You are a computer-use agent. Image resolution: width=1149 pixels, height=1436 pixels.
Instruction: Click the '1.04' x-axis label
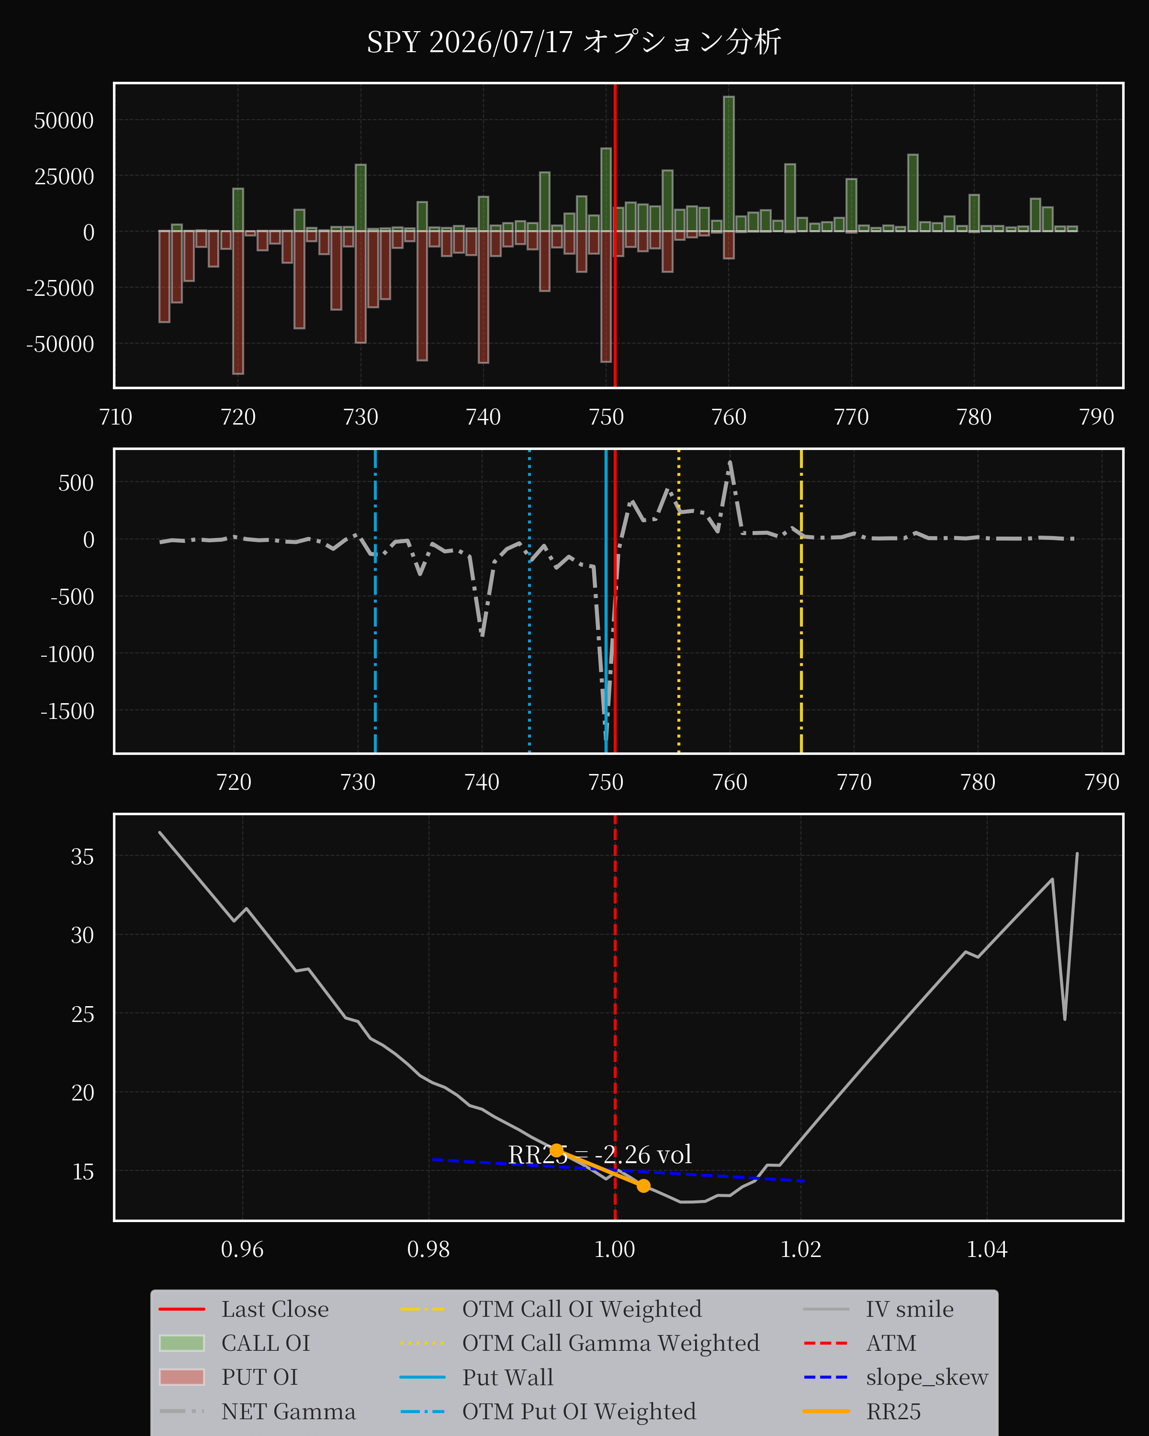click(987, 1249)
